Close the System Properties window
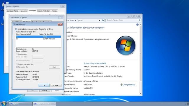The image size is (189, 106). [x=63, y=6]
